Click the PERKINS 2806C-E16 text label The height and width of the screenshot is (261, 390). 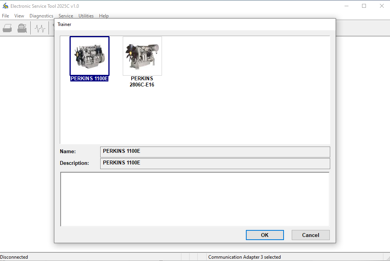[x=142, y=81]
